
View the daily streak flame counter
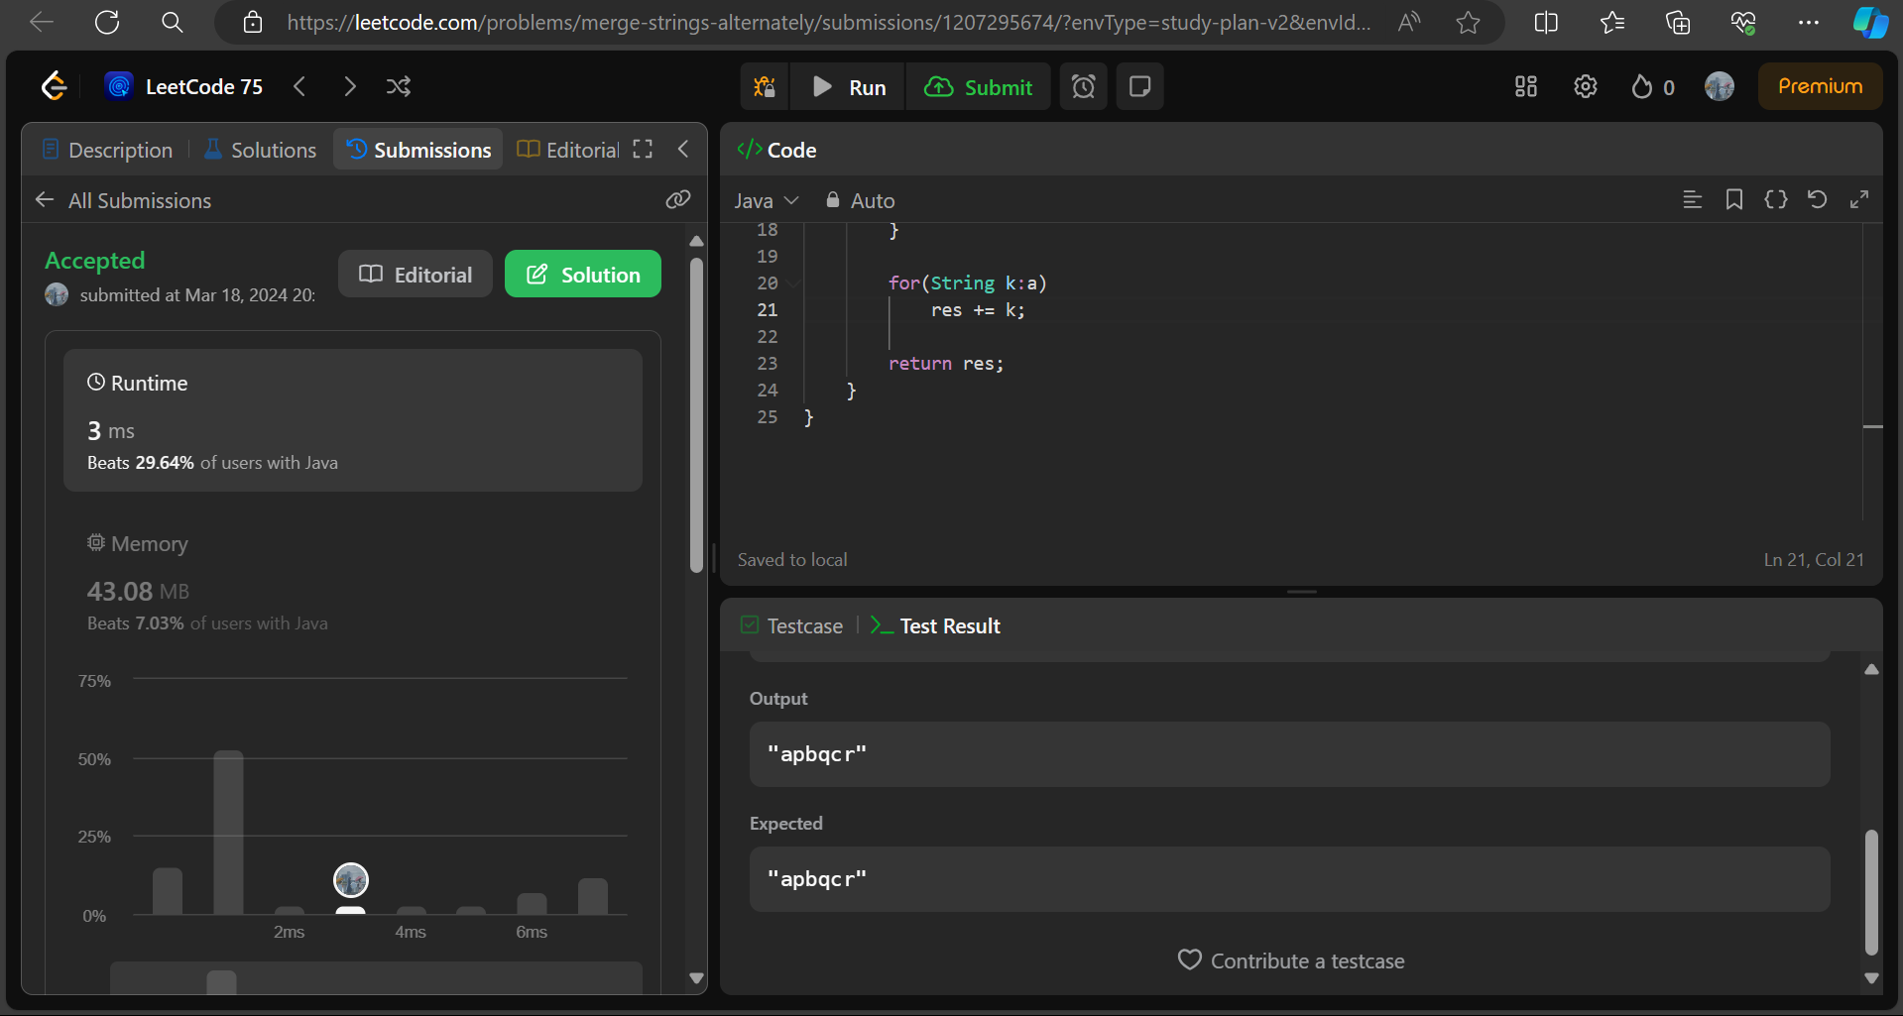point(1649,86)
